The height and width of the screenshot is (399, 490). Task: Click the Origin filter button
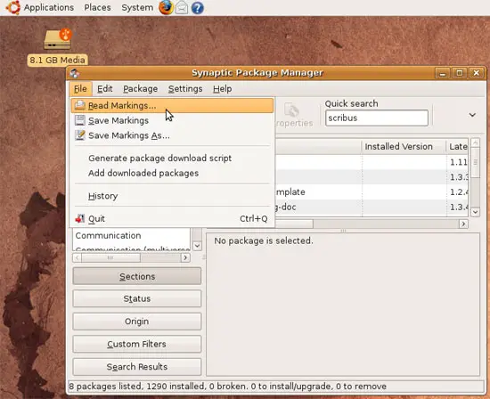click(x=137, y=322)
